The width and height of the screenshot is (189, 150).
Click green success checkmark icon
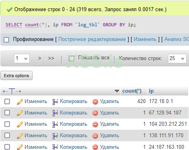pyautogui.click(x=10, y=10)
